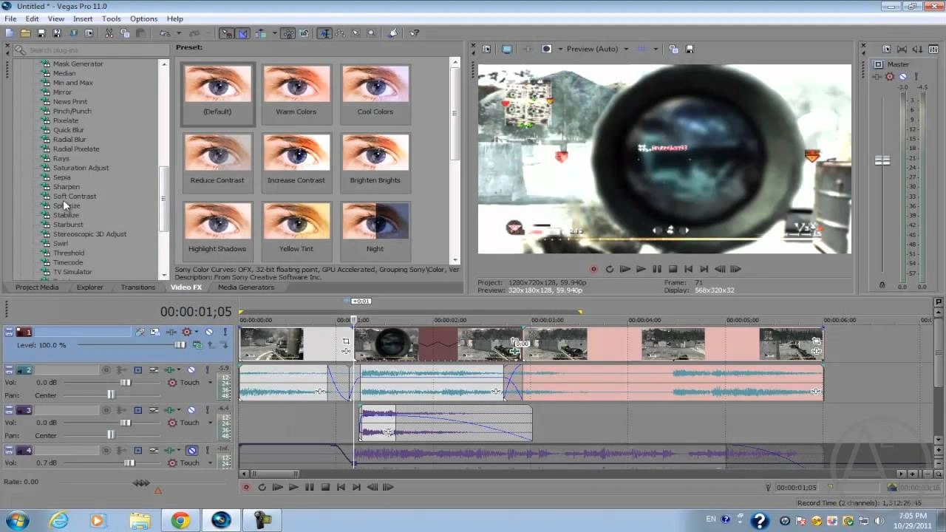The image size is (946, 532).
Task: Open Track FX gear on audio track 2
Action: pyautogui.click(x=171, y=370)
